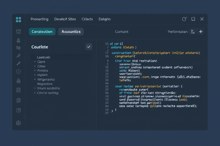Toggle the checkbox next to Couriste
220x146 pixels.
[89, 46]
